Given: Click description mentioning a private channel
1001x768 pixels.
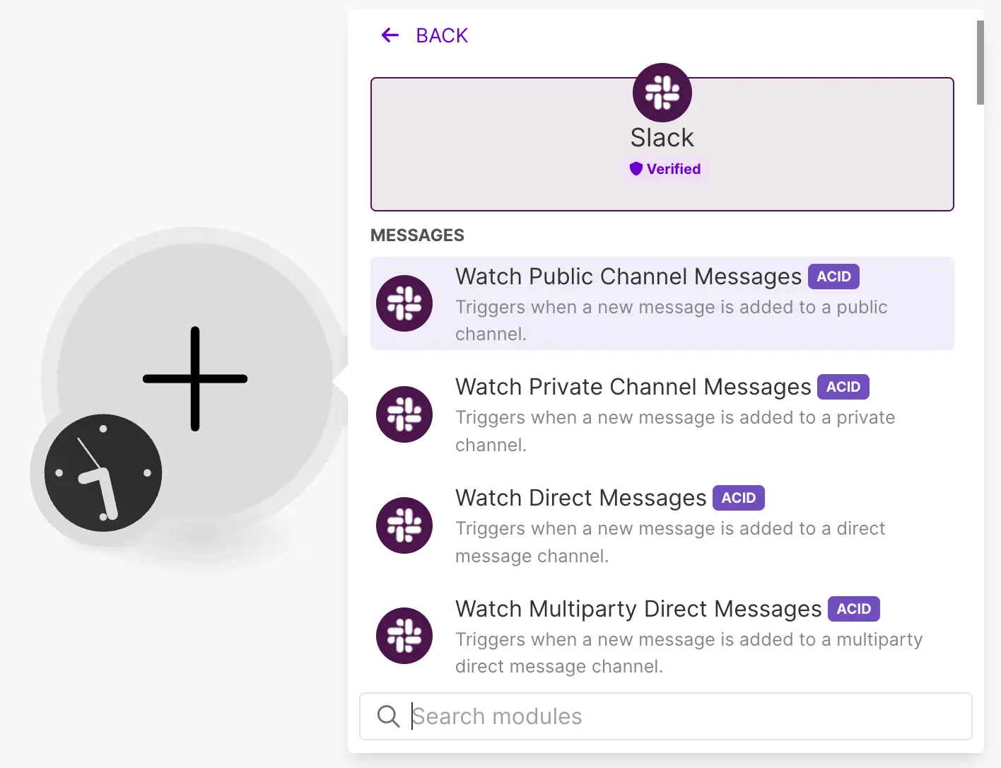Looking at the screenshot, I should pyautogui.click(x=675, y=431).
